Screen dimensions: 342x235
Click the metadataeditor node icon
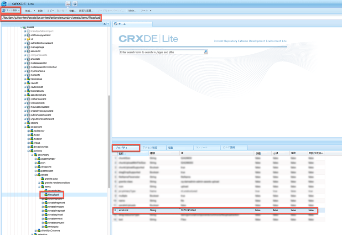(x=28, y=63)
